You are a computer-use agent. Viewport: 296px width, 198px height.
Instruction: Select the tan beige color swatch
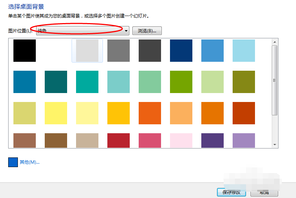[87, 141]
